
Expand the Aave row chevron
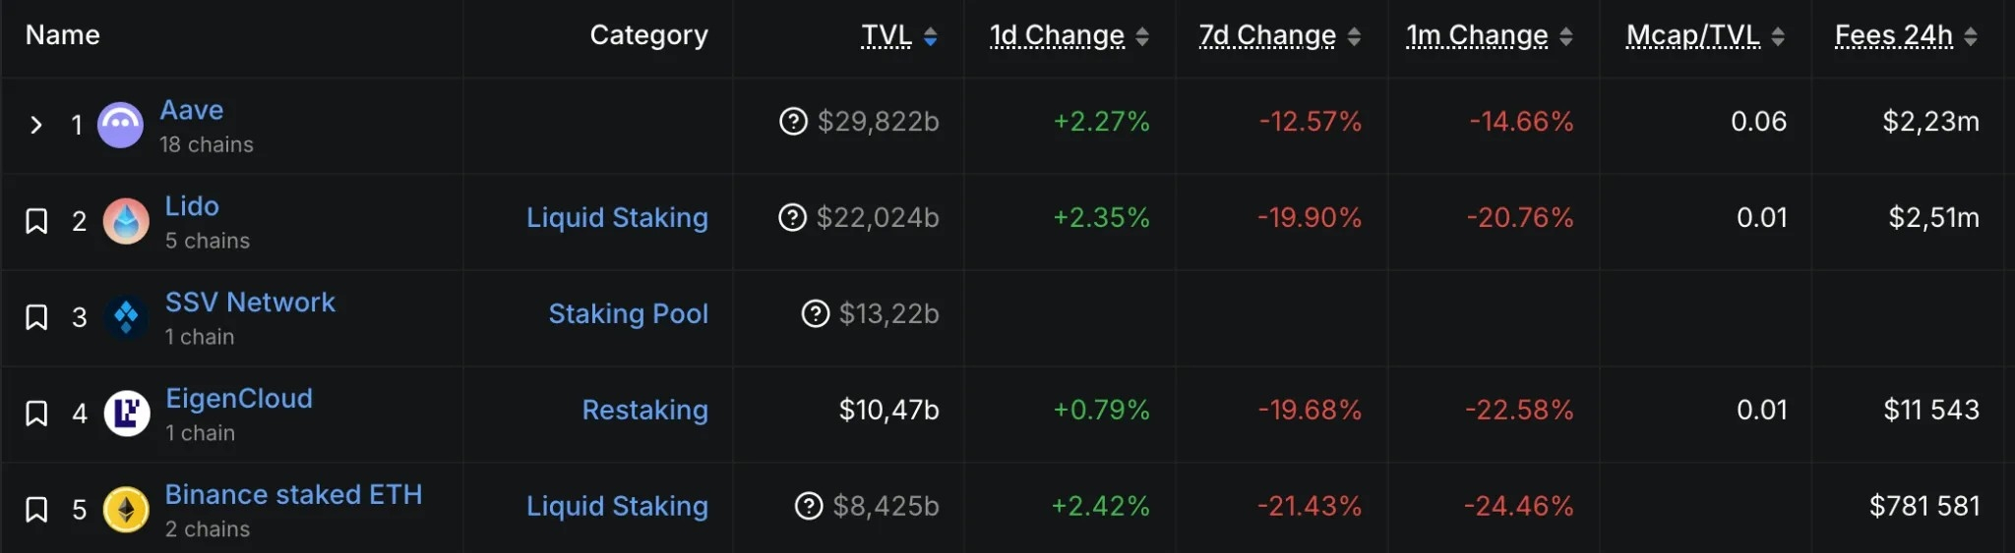point(36,125)
